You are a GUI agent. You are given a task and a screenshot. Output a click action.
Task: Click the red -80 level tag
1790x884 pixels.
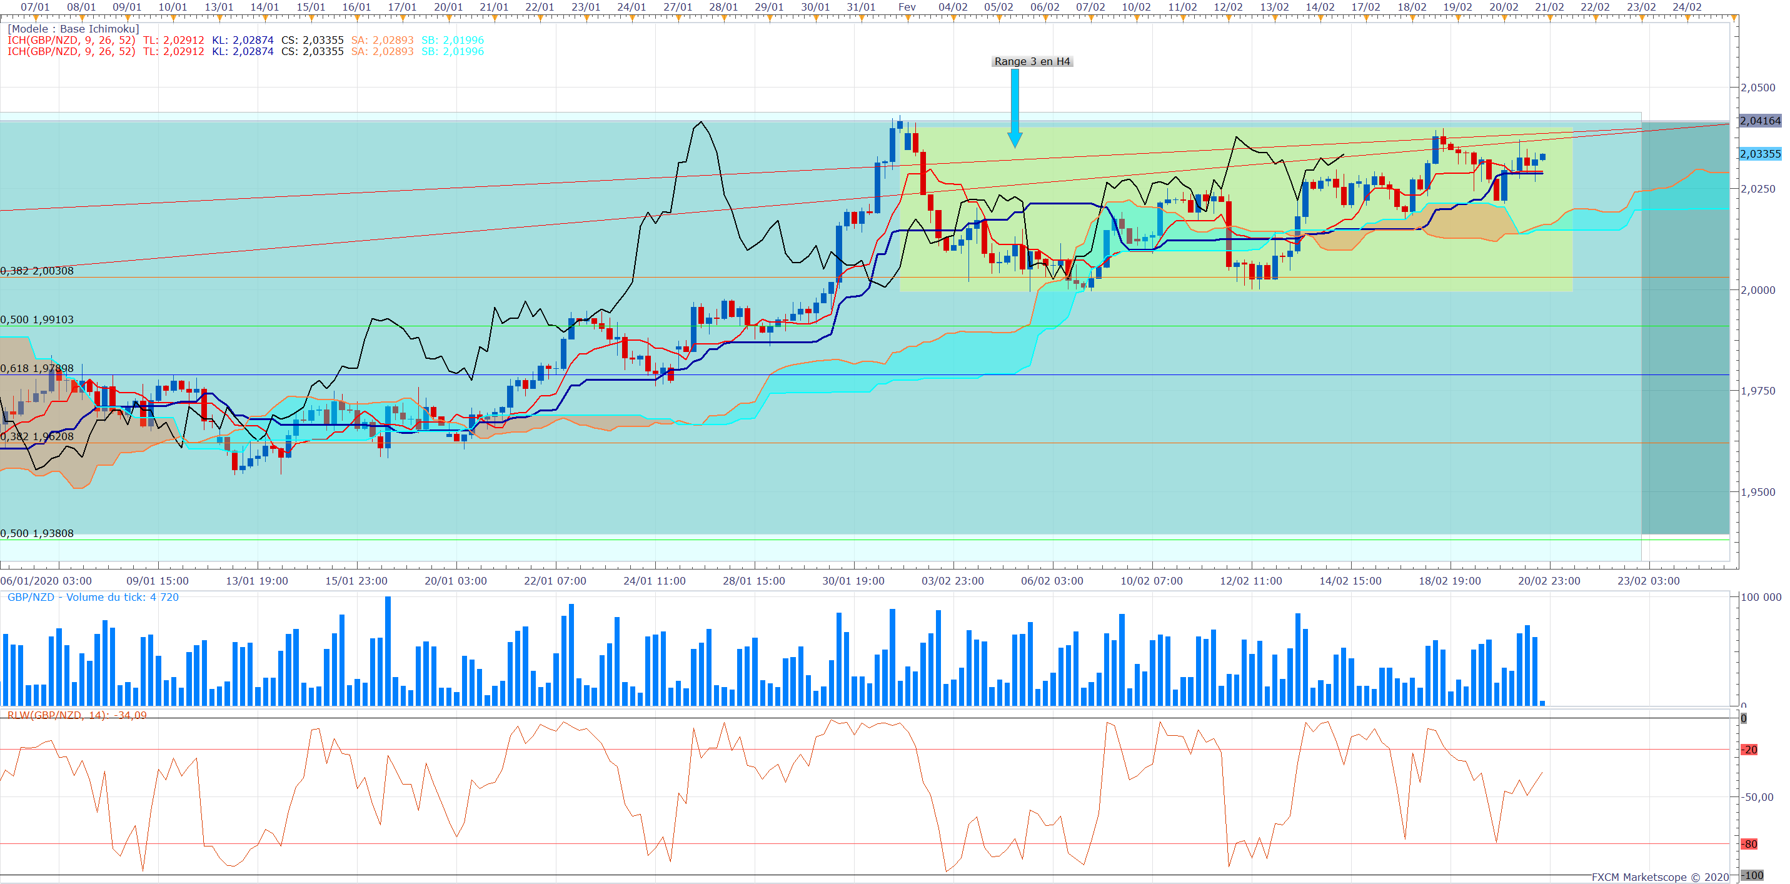1749,845
